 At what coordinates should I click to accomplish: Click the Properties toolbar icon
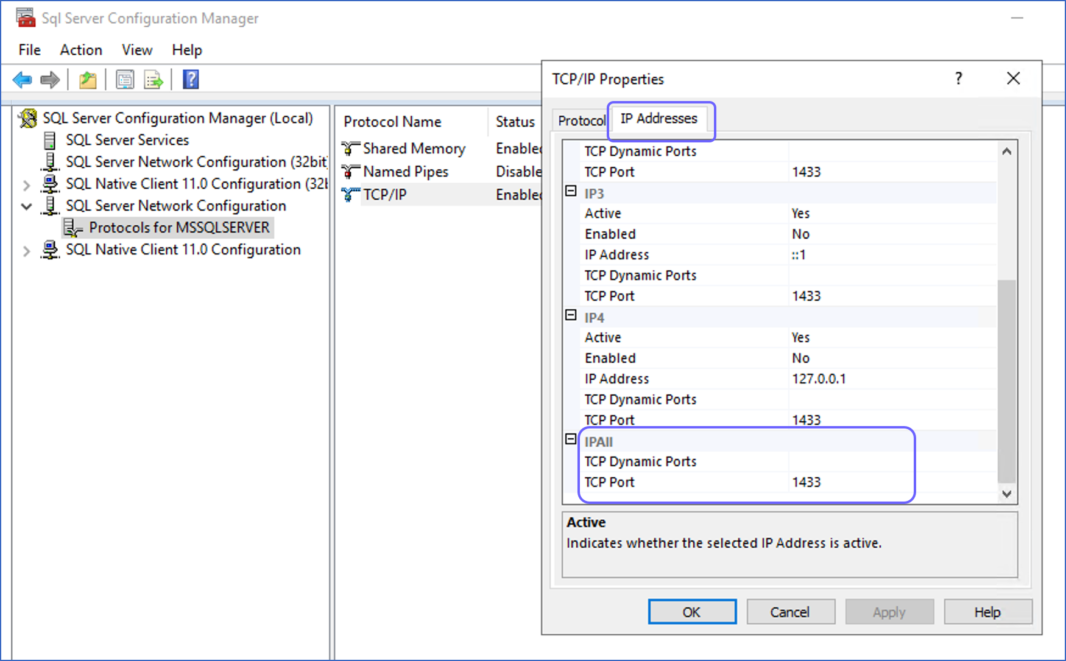pos(125,80)
